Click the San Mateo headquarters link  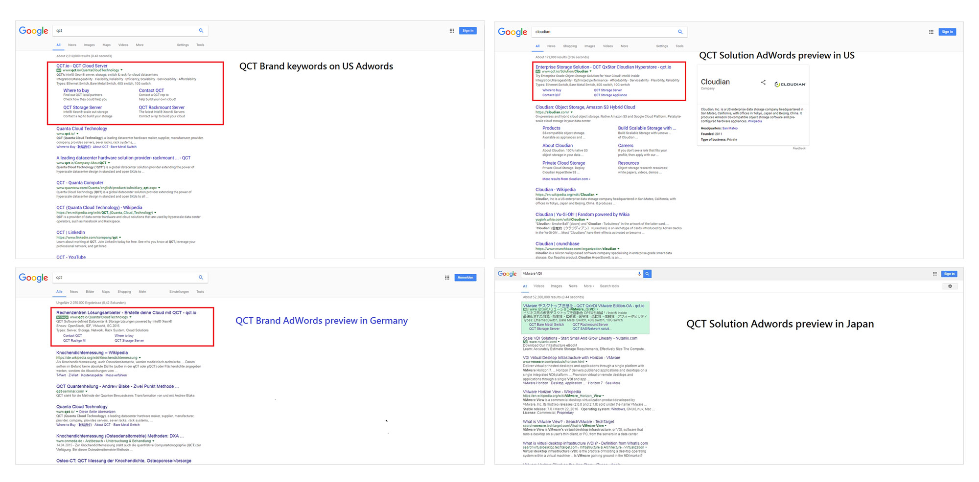tap(730, 129)
